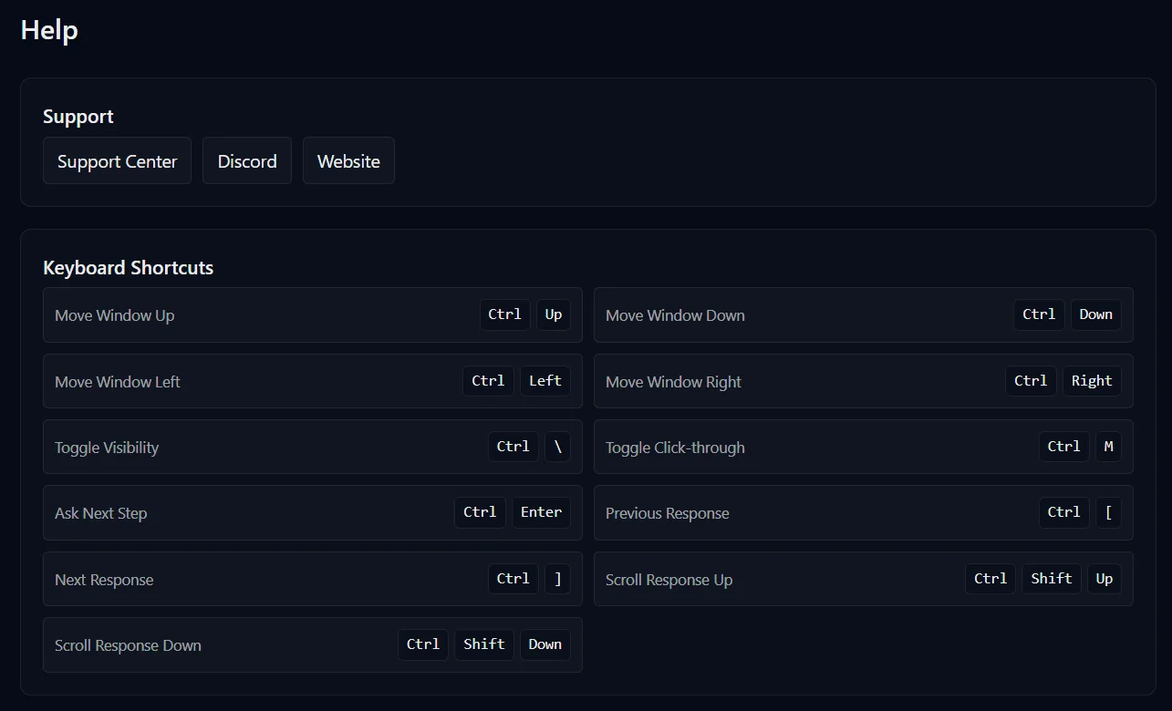Click Ctrl key in Previous Response row
The height and width of the screenshot is (711, 1172).
pos(1064,512)
